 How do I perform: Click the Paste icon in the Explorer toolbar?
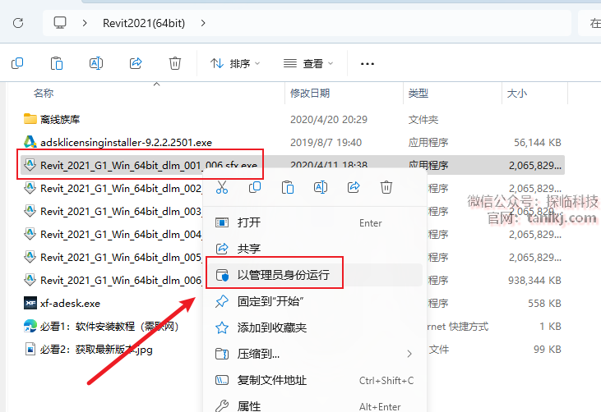tap(57, 63)
